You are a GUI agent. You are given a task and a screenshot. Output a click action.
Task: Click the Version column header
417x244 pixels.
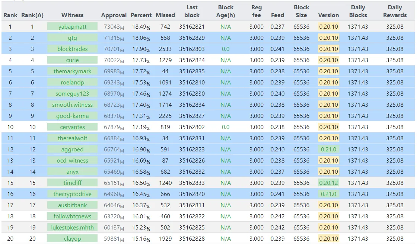[x=328, y=15]
